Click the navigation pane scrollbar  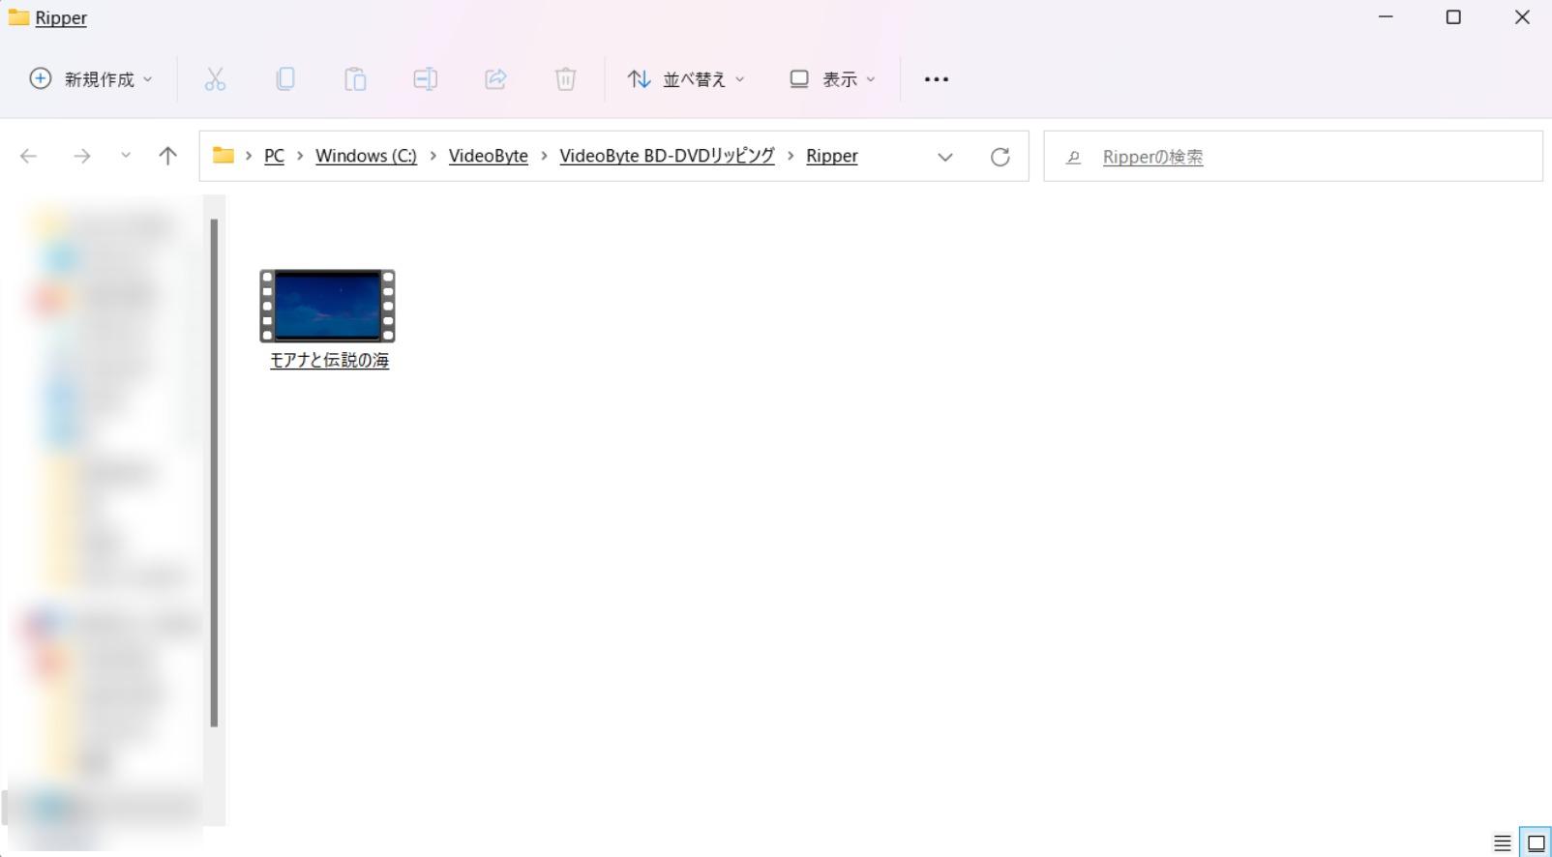214,473
